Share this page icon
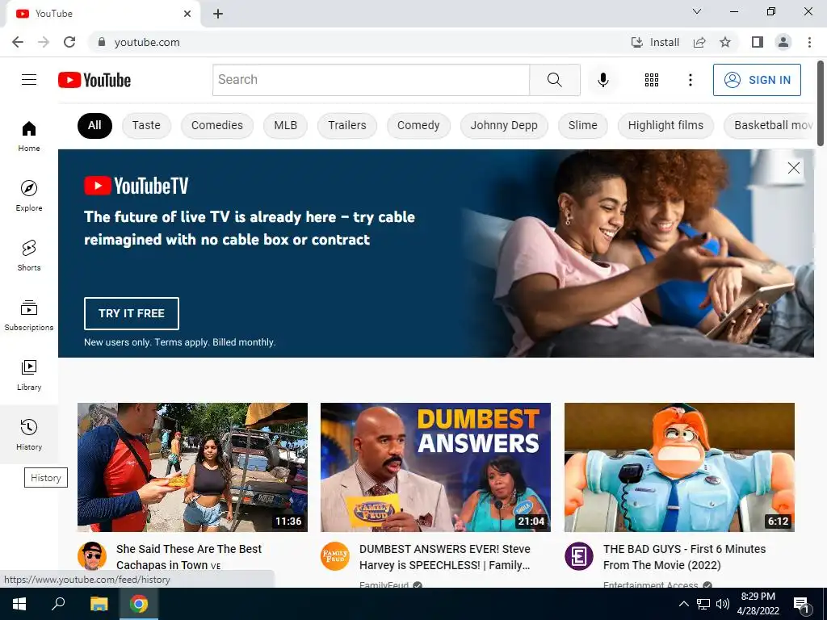The image size is (827, 620). pyautogui.click(x=699, y=42)
